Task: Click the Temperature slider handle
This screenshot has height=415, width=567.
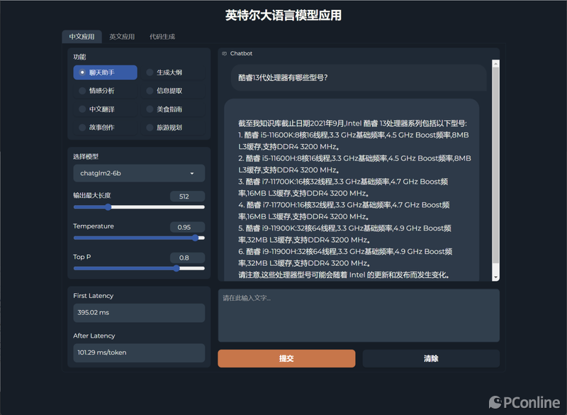Action: click(196, 238)
